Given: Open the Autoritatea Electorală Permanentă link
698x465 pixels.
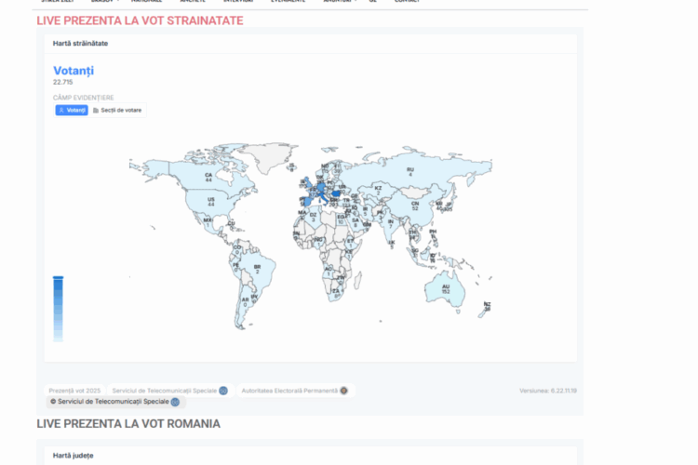Looking at the screenshot, I should pos(289,391).
